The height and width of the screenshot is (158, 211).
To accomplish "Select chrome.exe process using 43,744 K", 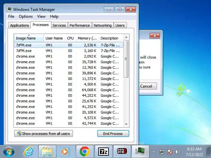I will (69, 123).
